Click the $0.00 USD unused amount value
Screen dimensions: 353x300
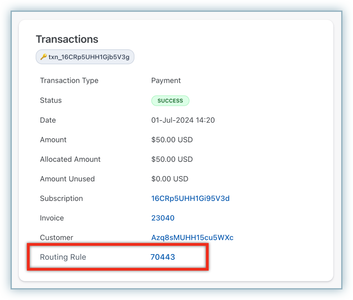(x=170, y=179)
